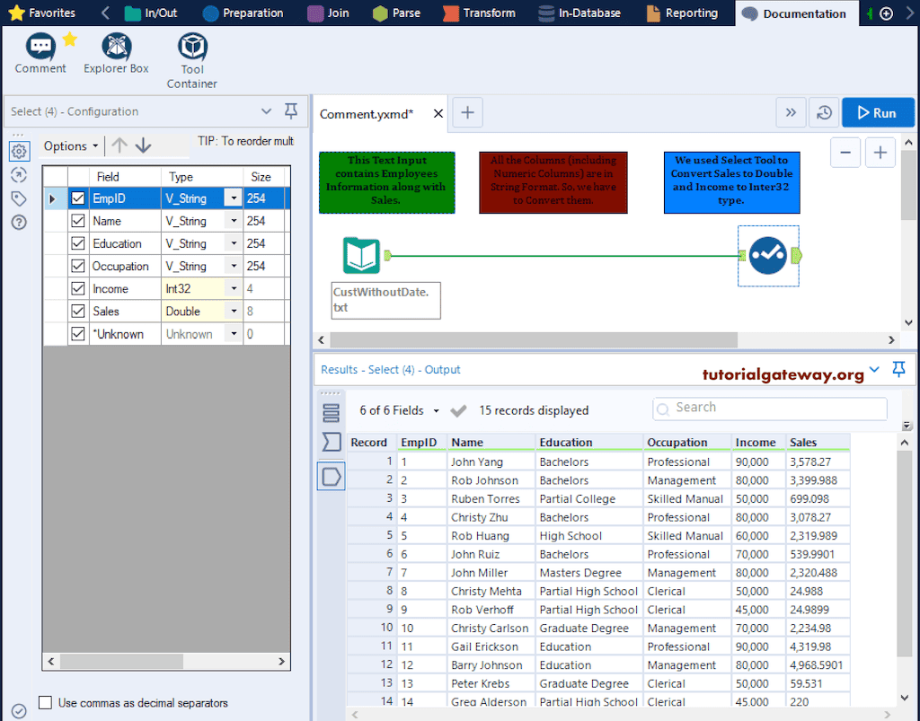Click the Annotation tag icon in the sidebar
The width and height of the screenshot is (920, 721).
coord(19,198)
